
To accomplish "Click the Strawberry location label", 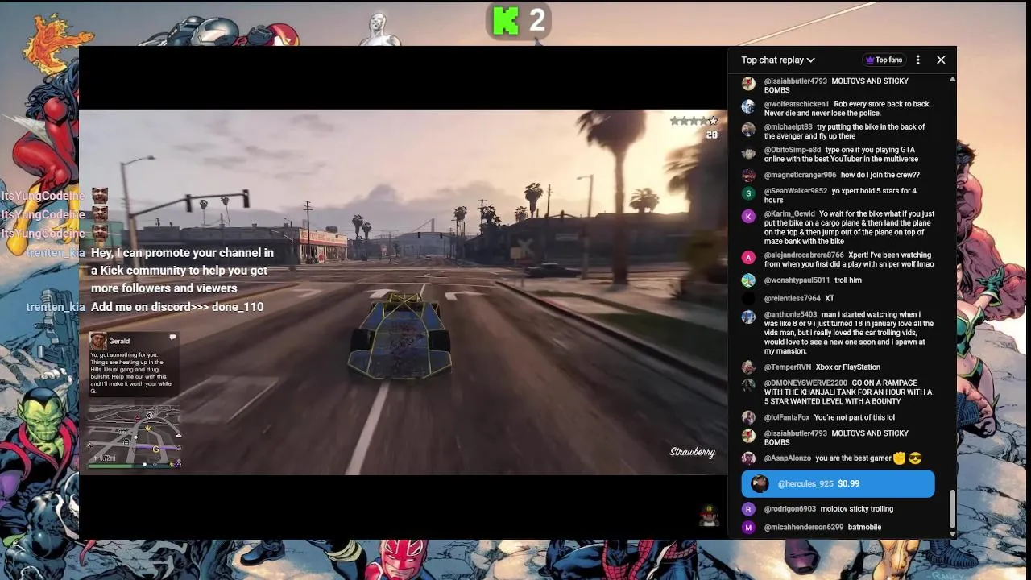I will (x=693, y=453).
